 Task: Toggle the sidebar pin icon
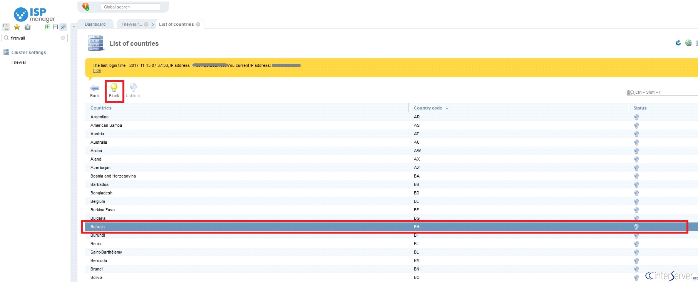63,27
